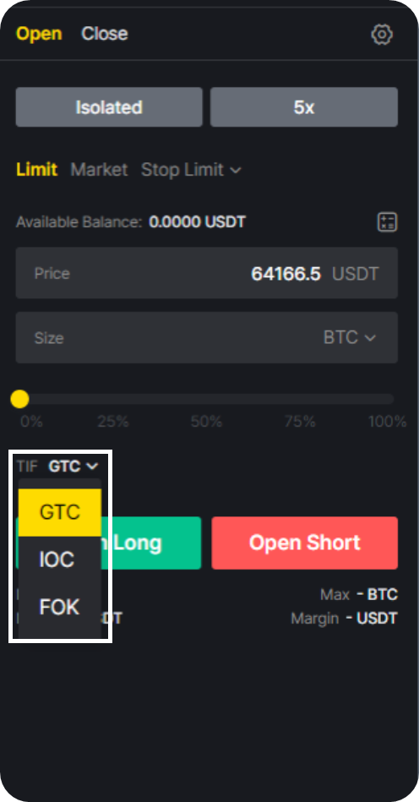
Task: Click the red Open Short button
Action: (305, 543)
